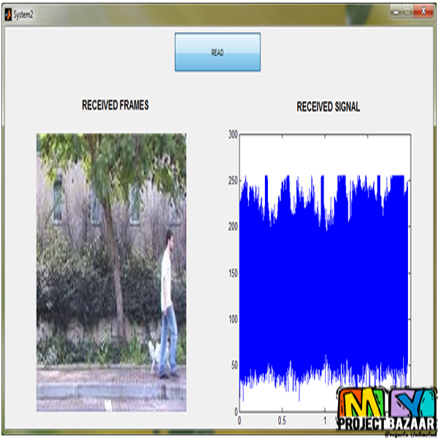Click the sidewalk curb in the frame image
The image size is (438, 438).
pyautogui.click(x=109, y=393)
